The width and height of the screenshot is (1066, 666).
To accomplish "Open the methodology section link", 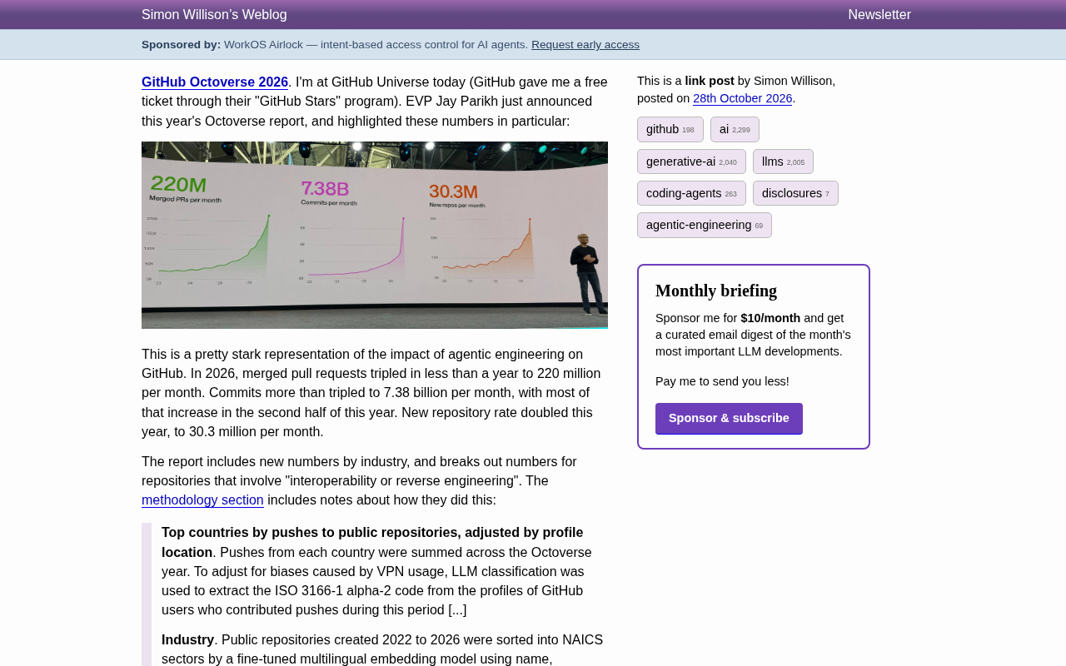I will 202,500.
